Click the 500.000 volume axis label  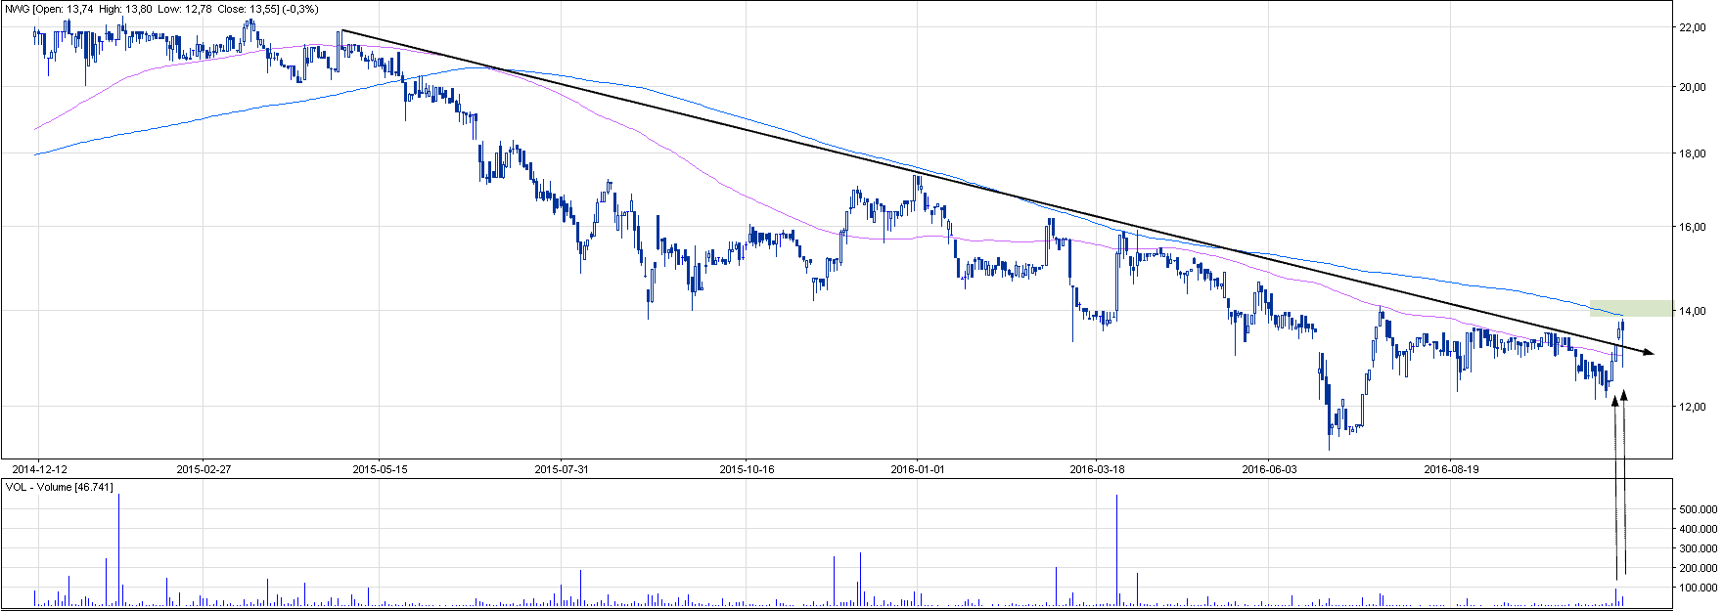click(x=1698, y=509)
